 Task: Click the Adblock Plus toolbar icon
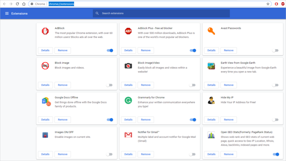(283, 4)
